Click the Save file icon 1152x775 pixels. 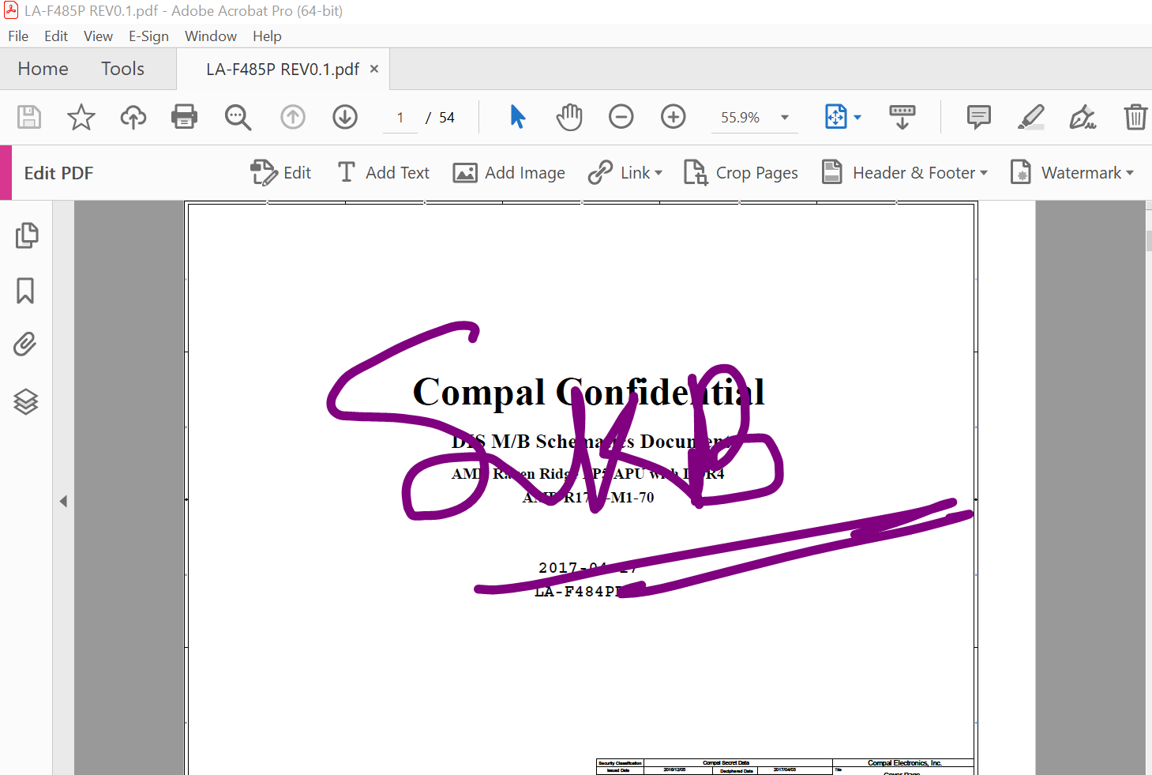click(x=29, y=117)
